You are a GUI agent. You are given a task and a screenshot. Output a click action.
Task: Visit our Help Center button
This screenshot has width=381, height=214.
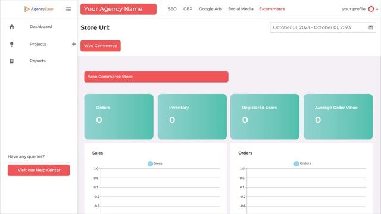pyautogui.click(x=39, y=170)
